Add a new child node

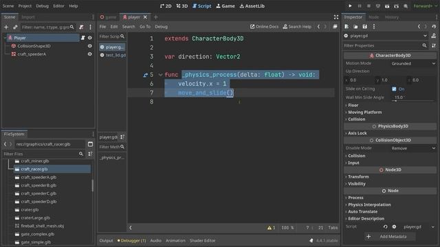point(6,27)
